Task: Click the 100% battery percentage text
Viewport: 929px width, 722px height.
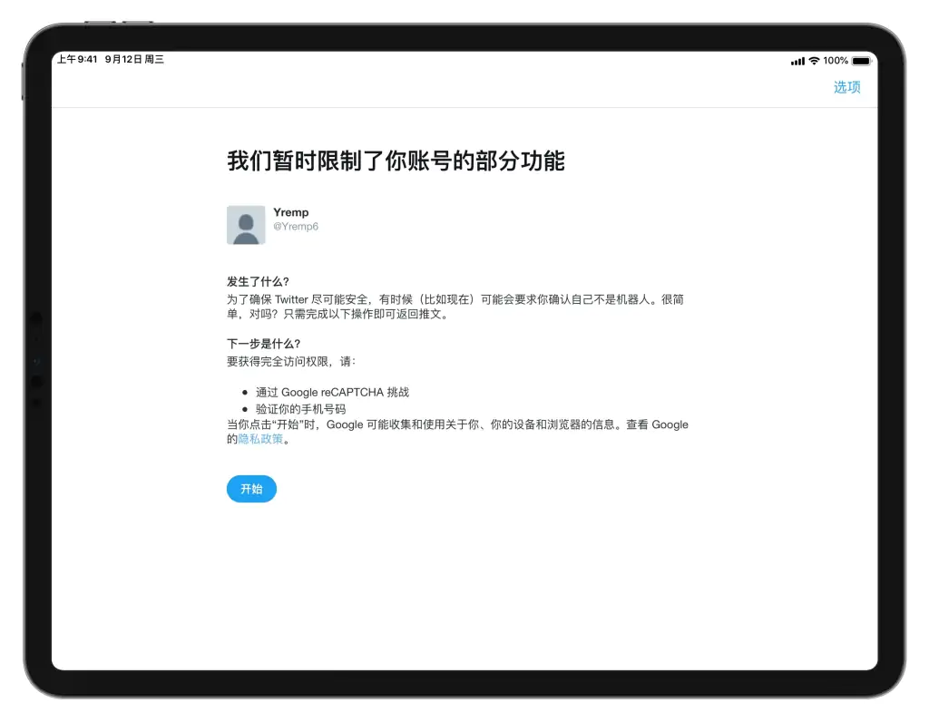Action: 836,61
